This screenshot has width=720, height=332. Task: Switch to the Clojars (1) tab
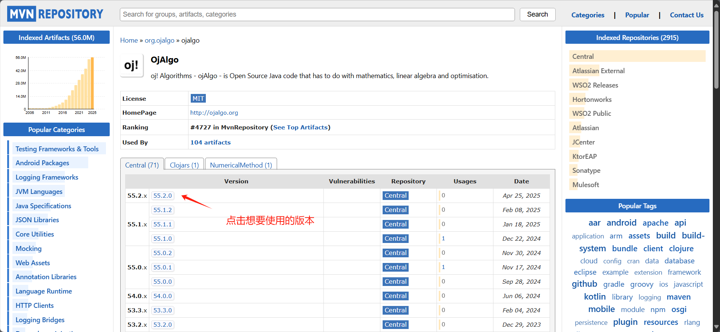tap(184, 165)
